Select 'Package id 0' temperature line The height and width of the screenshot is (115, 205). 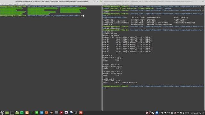[127, 37]
